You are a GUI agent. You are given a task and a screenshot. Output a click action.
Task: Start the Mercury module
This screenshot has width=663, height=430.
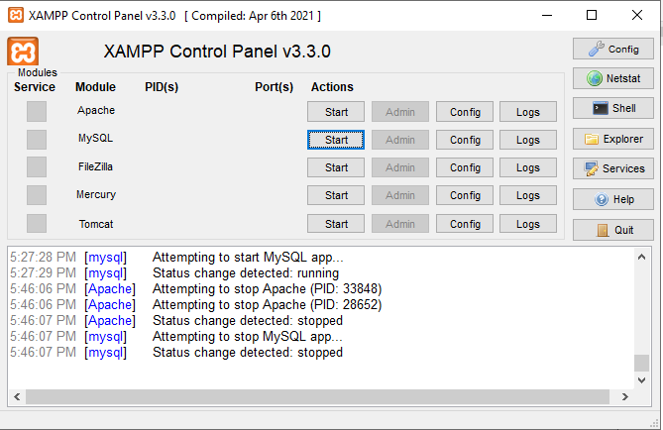tap(336, 195)
